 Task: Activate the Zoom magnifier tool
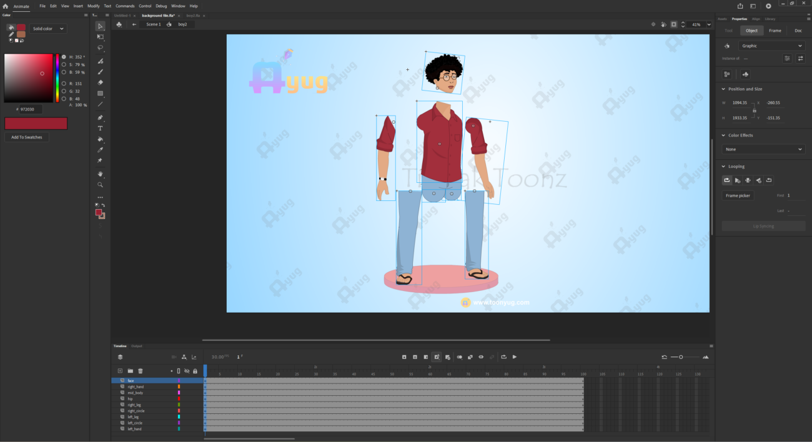100,185
